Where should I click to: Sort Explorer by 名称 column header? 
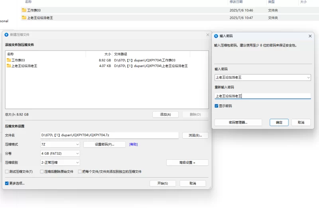[28, 2]
